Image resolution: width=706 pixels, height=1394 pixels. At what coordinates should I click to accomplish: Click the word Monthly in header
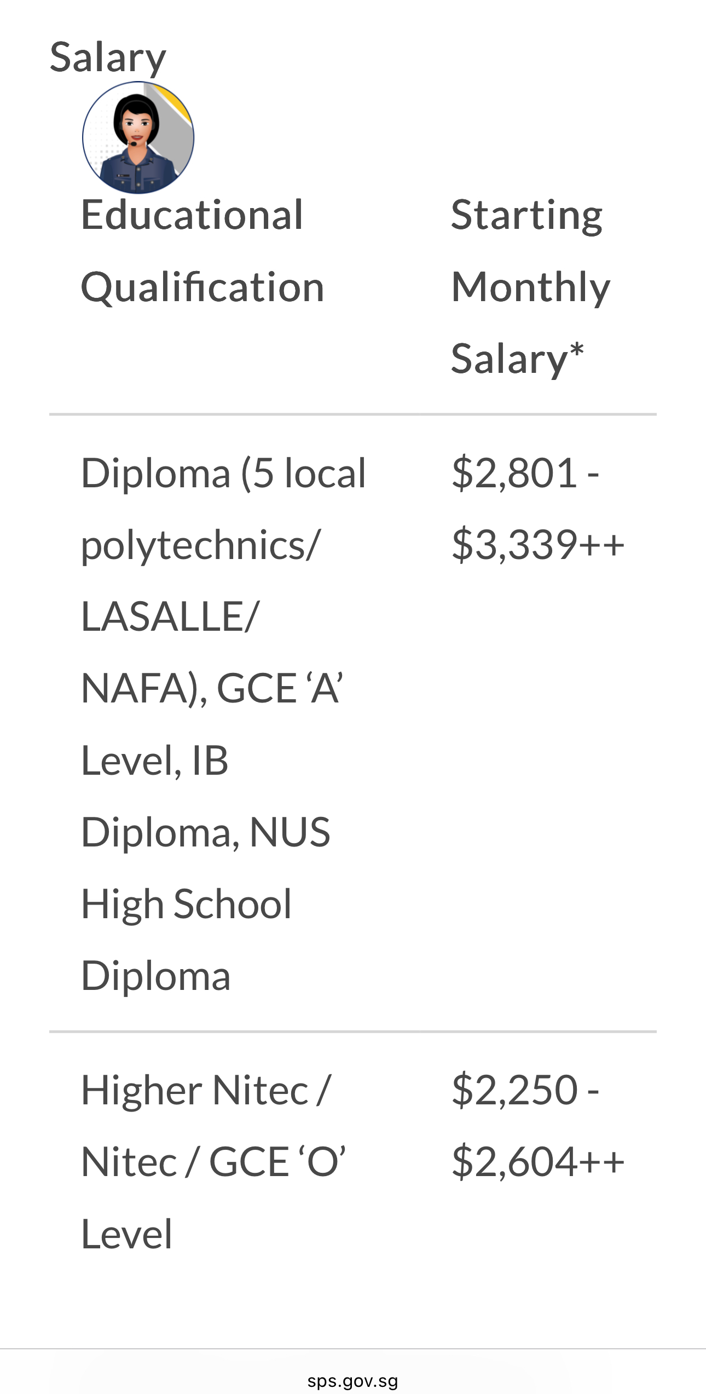(x=530, y=287)
